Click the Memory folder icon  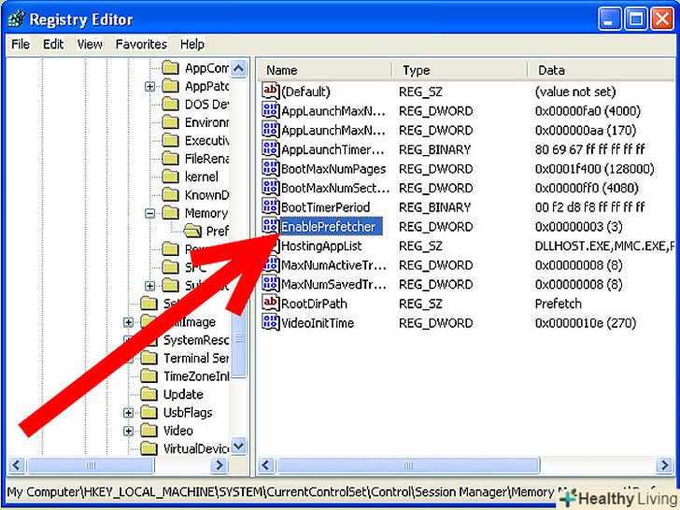[x=170, y=213]
